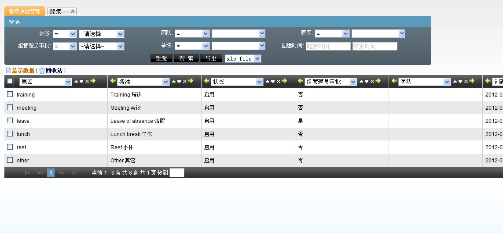Go to page 1 in pagination
This screenshot has height=233, width=503.
pyautogui.click(x=51, y=173)
